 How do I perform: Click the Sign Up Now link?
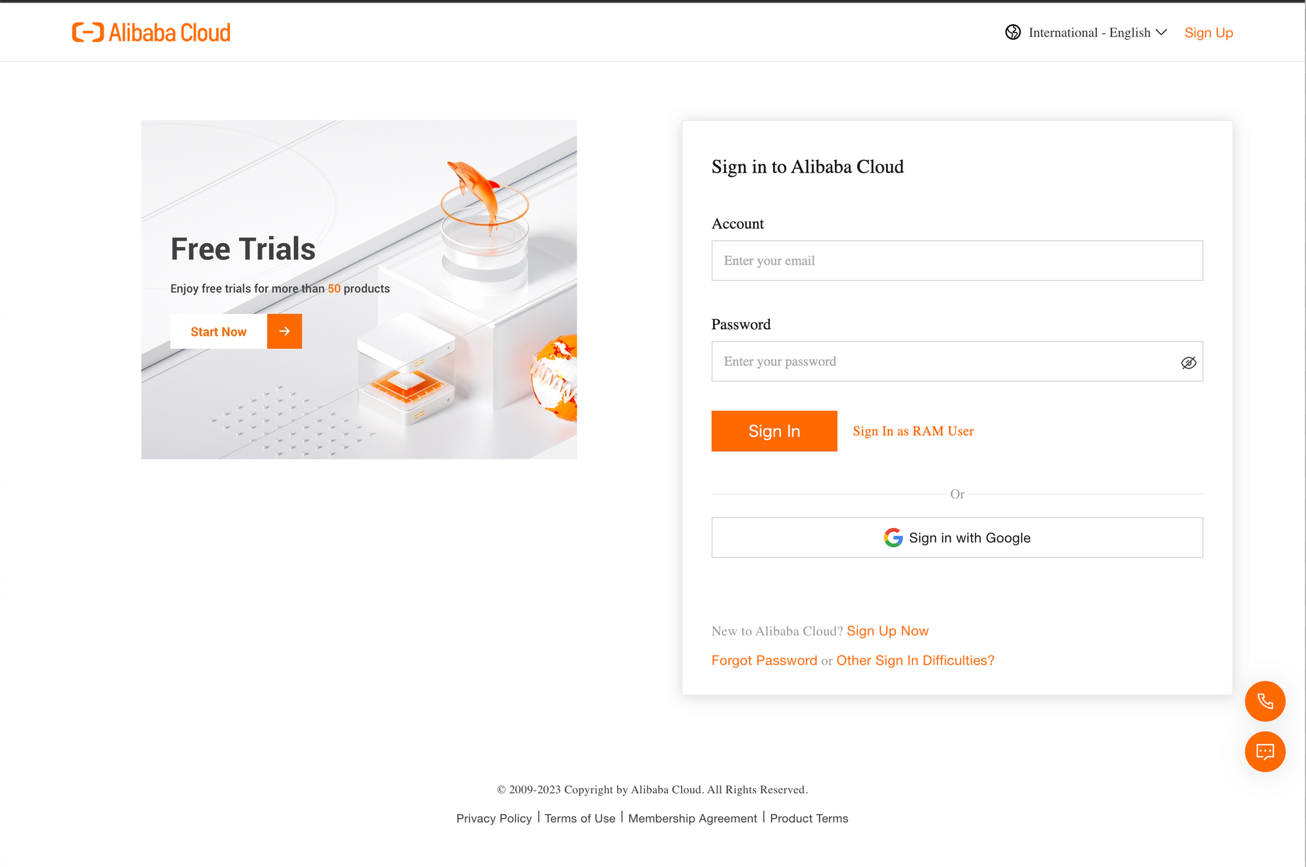887,630
